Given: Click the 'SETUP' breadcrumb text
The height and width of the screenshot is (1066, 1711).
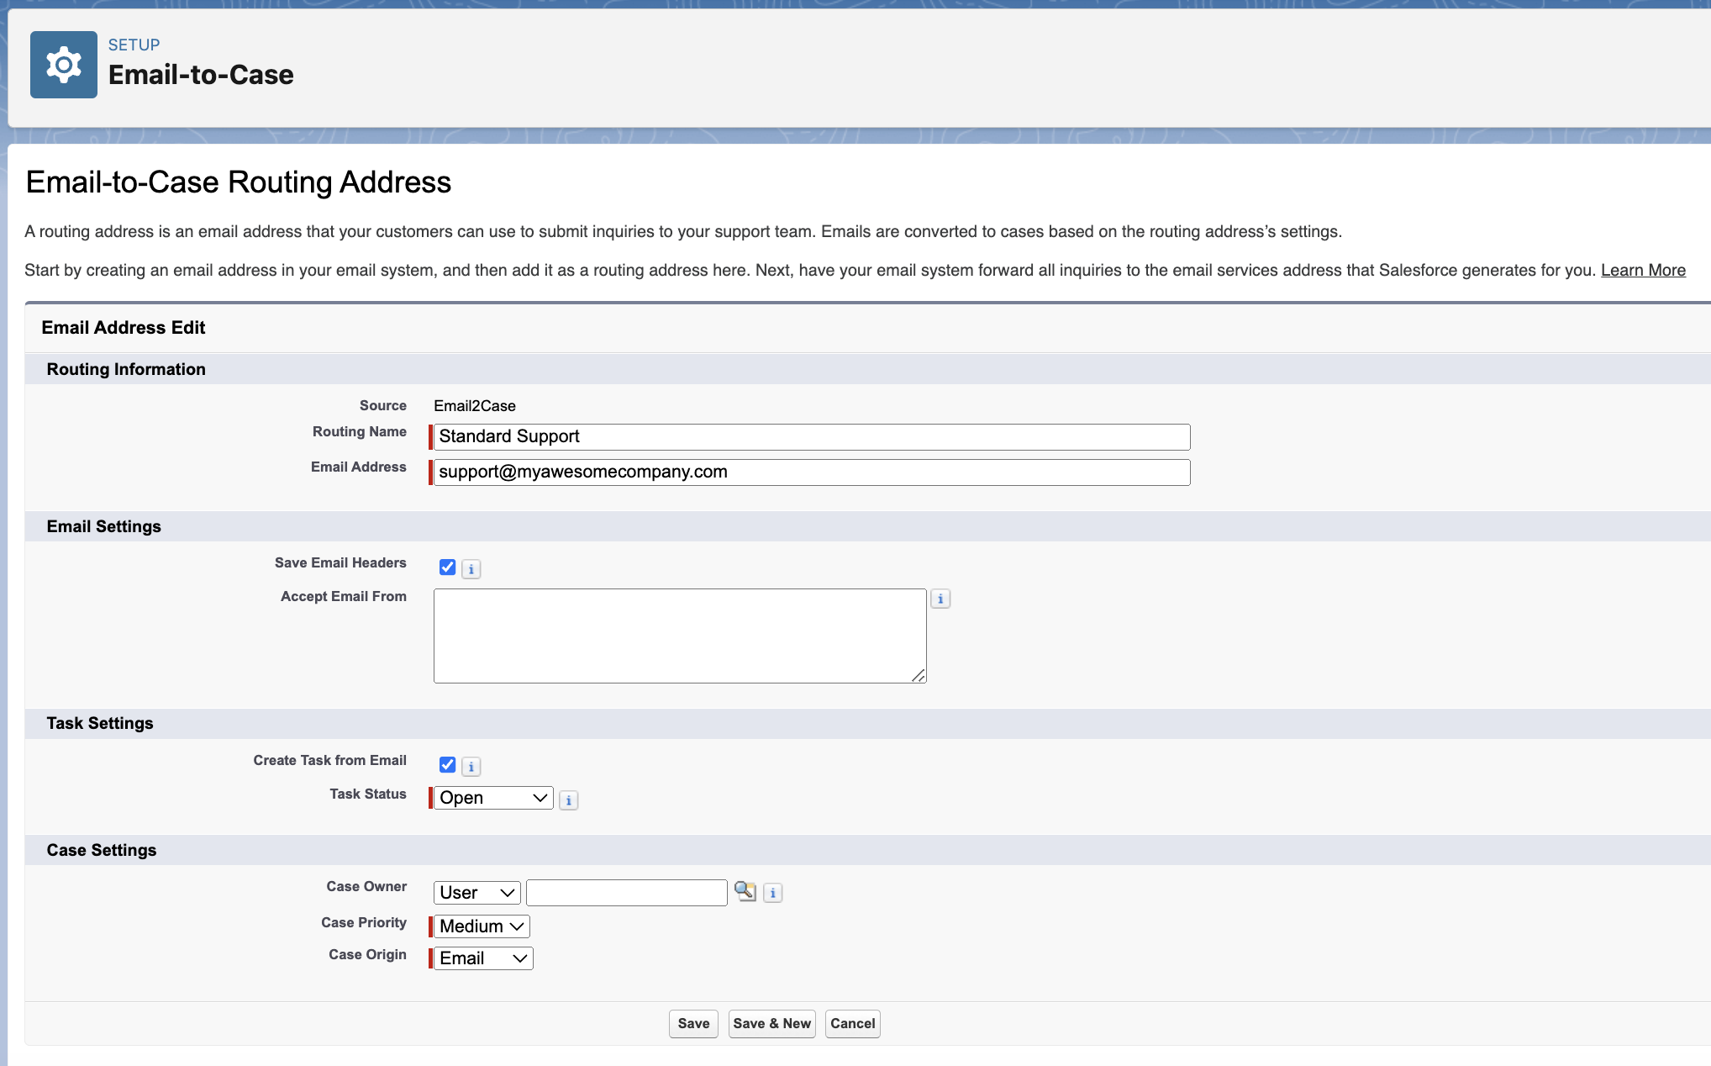Looking at the screenshot, I should (134, 45).
